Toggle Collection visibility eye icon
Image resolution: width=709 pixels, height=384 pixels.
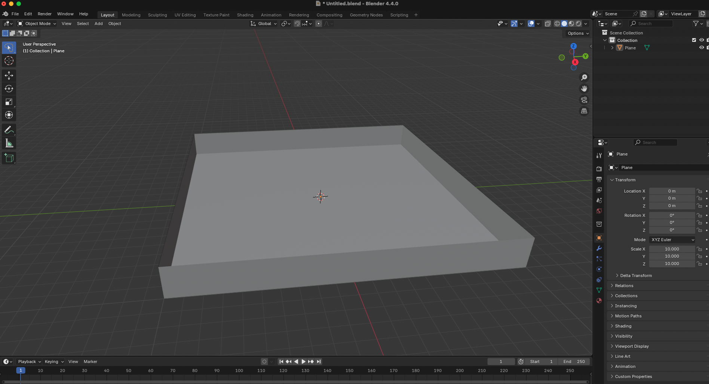tap(702, 40)
